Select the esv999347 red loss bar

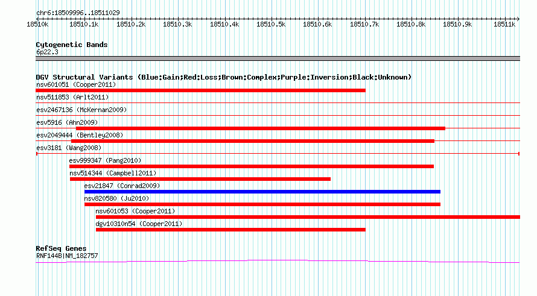pos(252,166)
